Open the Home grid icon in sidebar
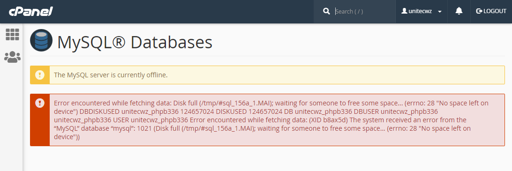Image resolution: width=512 pixels, height=171 pixels. (x=12, y=34)
